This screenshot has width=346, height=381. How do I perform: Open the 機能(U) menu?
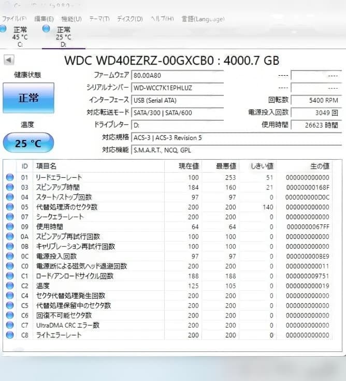[71, 19]
